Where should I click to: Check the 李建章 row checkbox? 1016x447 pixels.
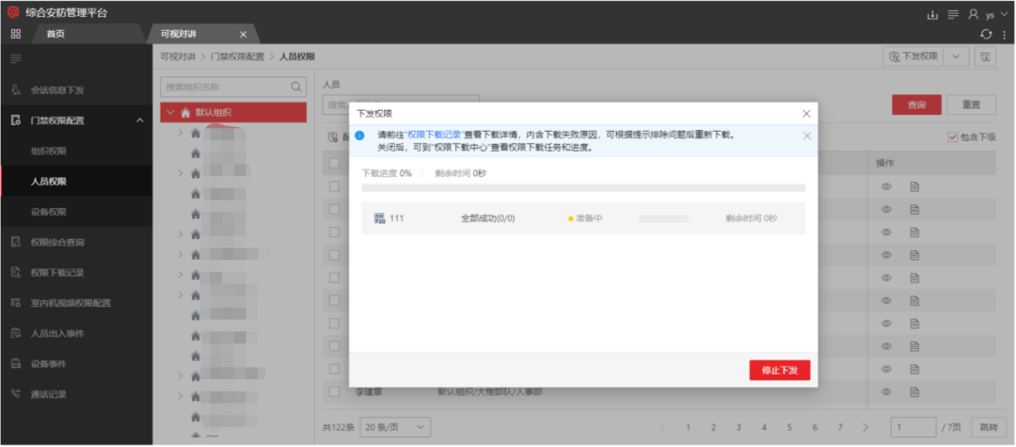point(334,391)
